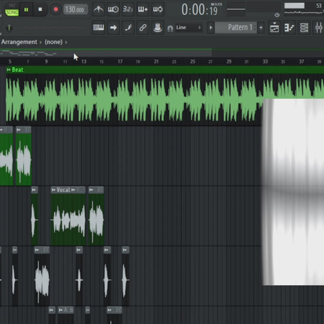Image resolution: width=324 pixels, height=324 pixels.
Task: Click the eye icon below the CPU panel
Action: click(x=277, y=15)
